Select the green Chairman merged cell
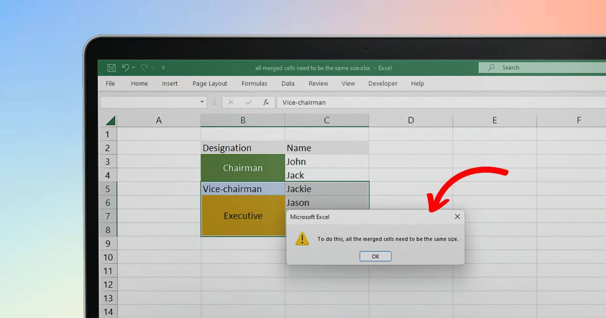Screen dimensions: 606x318 click(x=242, y=168)
